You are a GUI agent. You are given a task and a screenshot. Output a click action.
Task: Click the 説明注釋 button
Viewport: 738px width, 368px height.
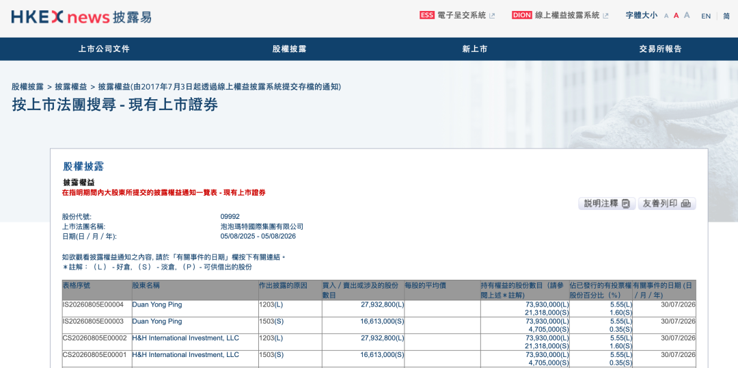click(x=607, y=204)
